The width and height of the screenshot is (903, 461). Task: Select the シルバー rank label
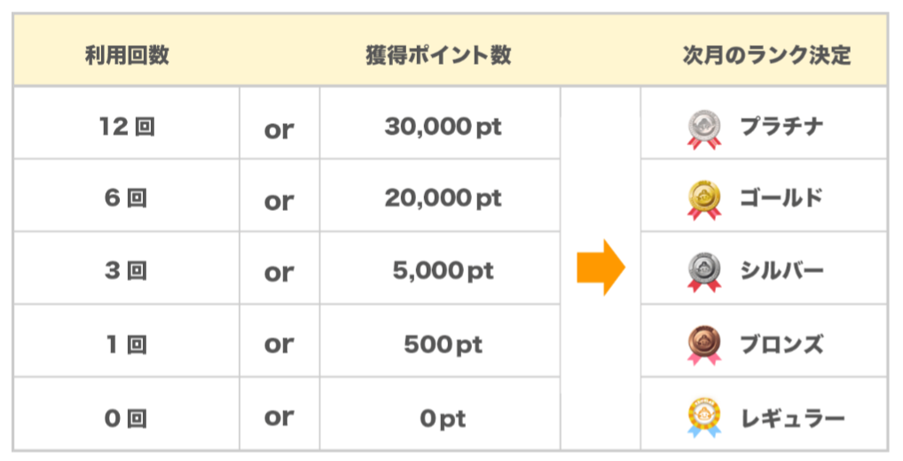pyautogui.click(x=781, y=270)
